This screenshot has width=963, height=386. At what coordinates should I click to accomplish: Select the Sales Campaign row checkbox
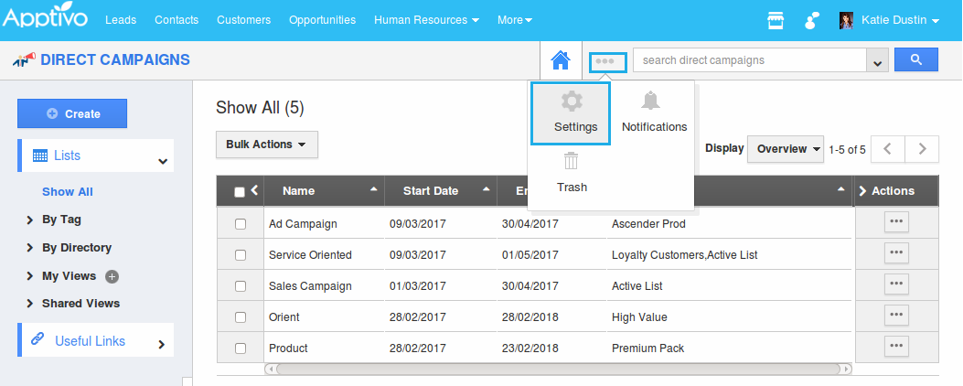(241, 286)
